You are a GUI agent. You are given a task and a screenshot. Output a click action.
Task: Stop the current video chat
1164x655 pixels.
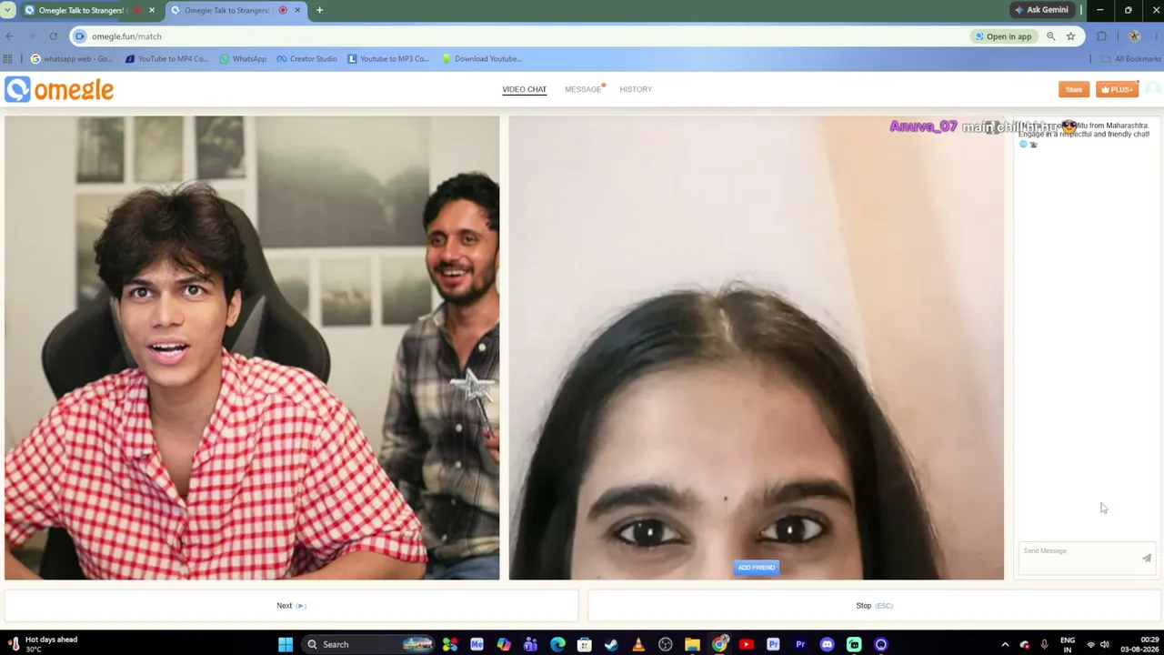(x=874, y=606)
